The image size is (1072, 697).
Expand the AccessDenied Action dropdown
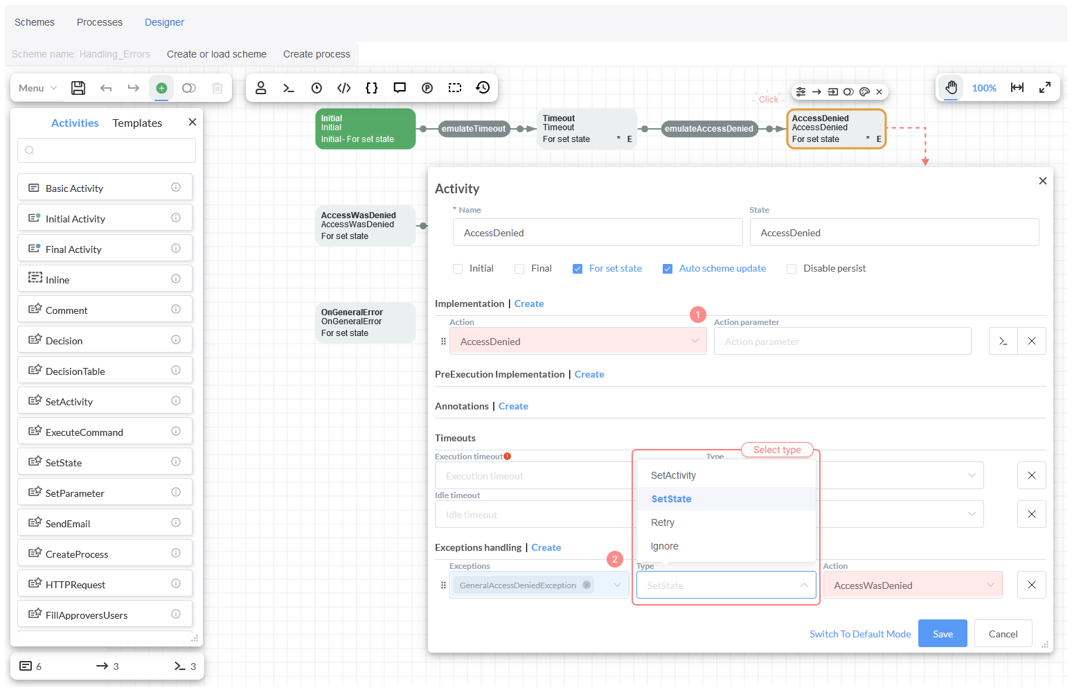[695, 341]
